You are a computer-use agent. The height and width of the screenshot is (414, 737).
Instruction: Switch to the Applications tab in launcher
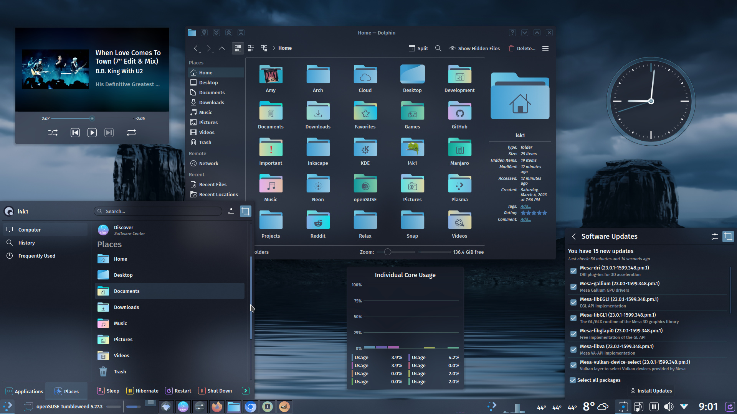[24, 391]
